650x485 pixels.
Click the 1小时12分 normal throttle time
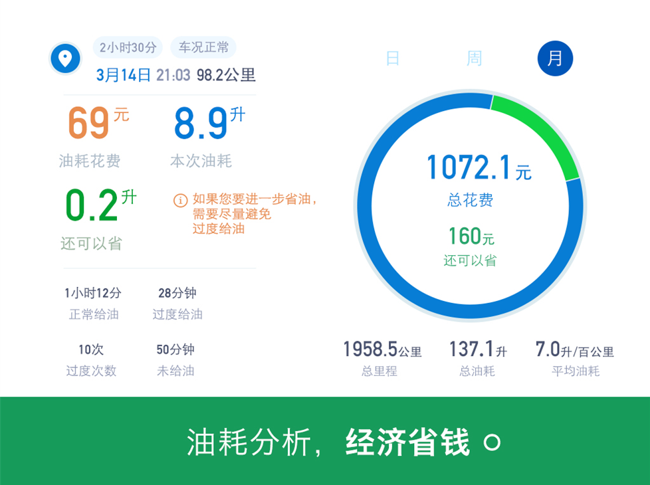[93, 293]
